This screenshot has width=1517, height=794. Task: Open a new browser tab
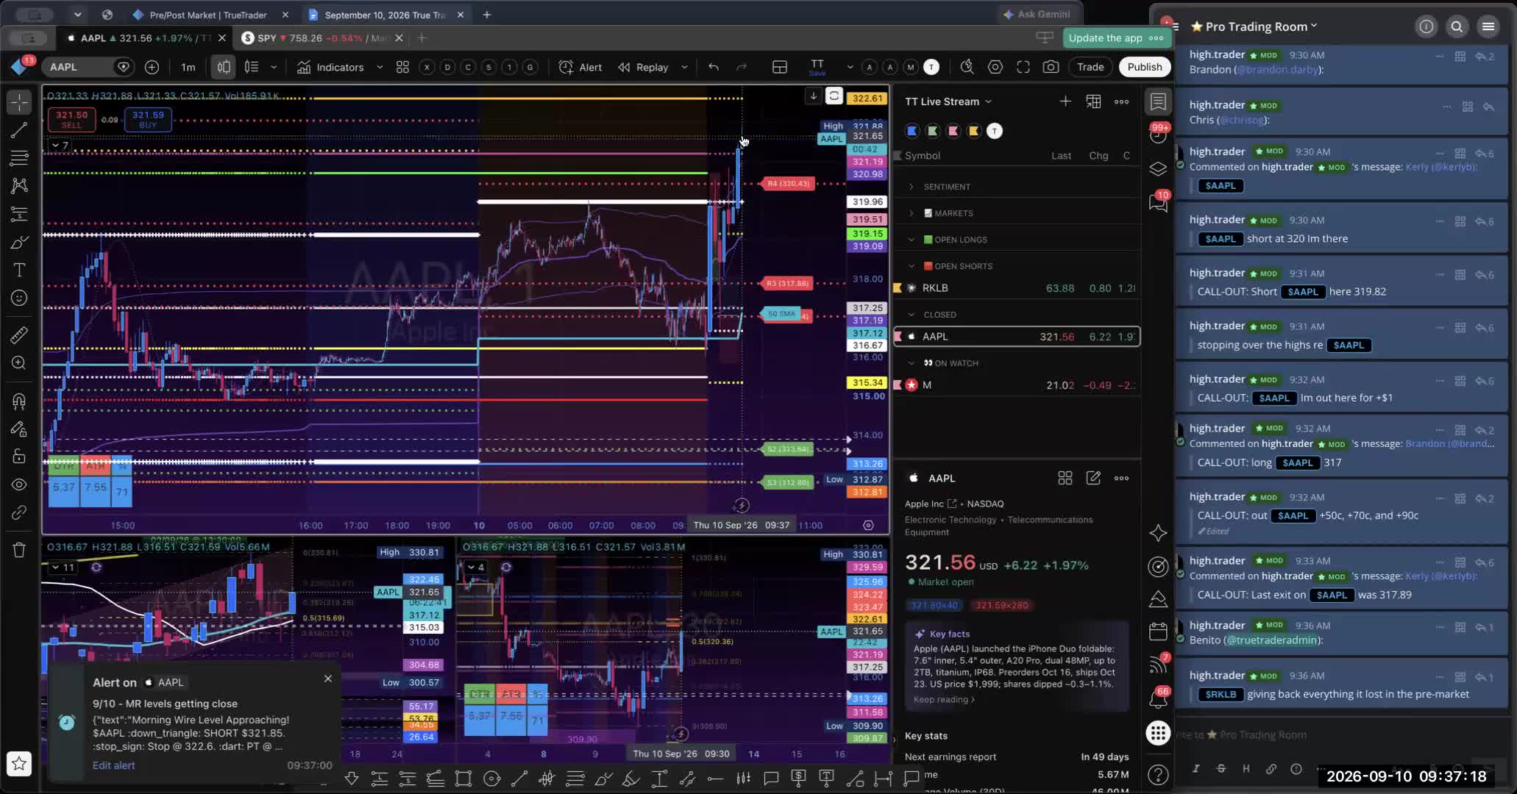coord(487,15)
